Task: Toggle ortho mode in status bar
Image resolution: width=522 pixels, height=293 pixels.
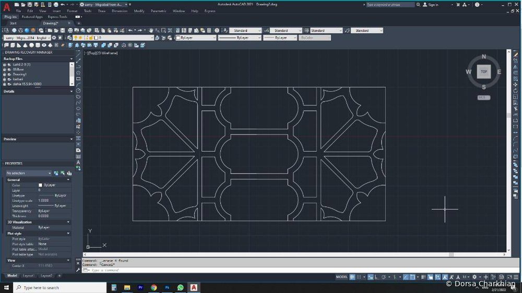Action: pyautogui.click(x=376, y=277)
